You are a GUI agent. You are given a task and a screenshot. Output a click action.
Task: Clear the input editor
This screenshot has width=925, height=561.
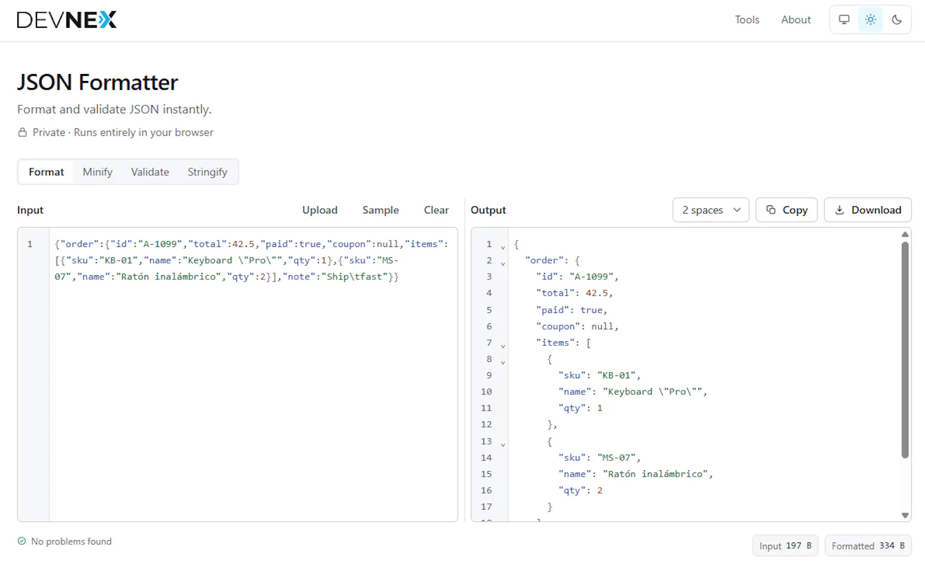coord(436,210)
